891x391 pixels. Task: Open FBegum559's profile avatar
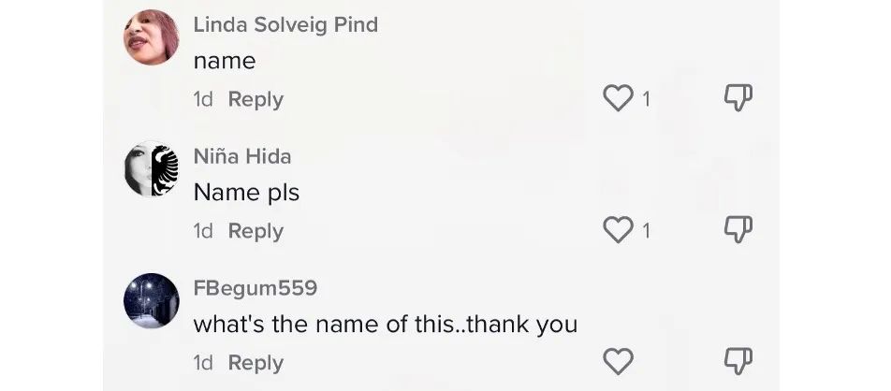[152, 301]
